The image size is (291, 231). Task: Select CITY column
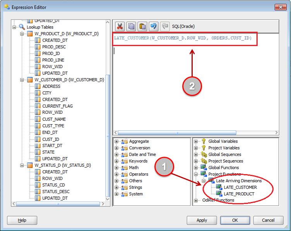pos(47,93)
